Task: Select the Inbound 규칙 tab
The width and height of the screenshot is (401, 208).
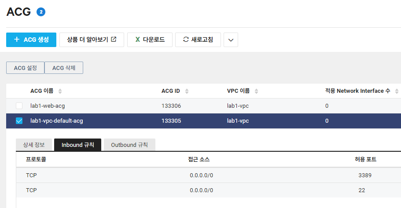Action: [78, 145]
